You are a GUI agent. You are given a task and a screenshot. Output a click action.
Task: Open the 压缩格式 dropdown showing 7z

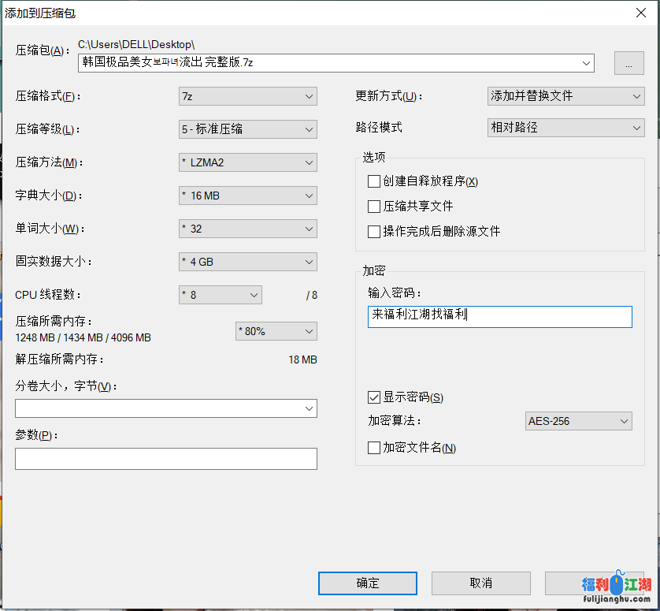coord(247,96)
